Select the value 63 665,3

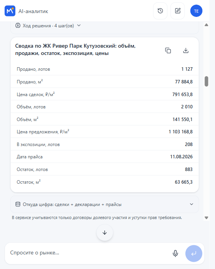click(184, 182)
